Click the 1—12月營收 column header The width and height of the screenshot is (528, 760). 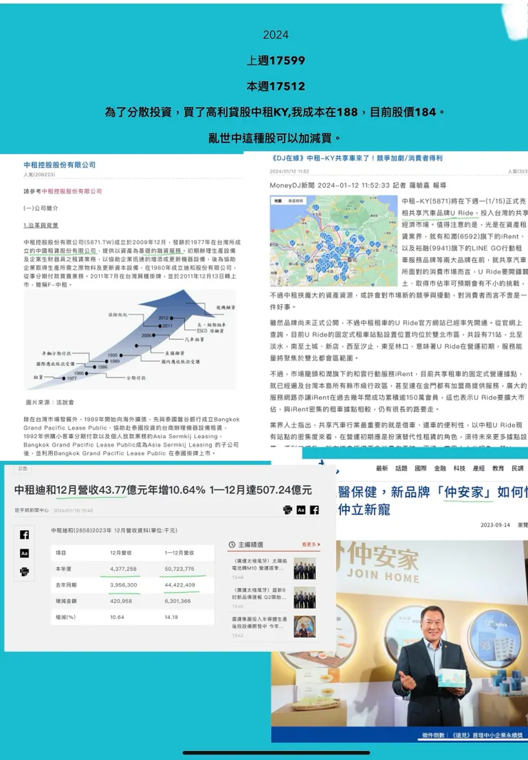pyautogui.click(x=180, y=553)
